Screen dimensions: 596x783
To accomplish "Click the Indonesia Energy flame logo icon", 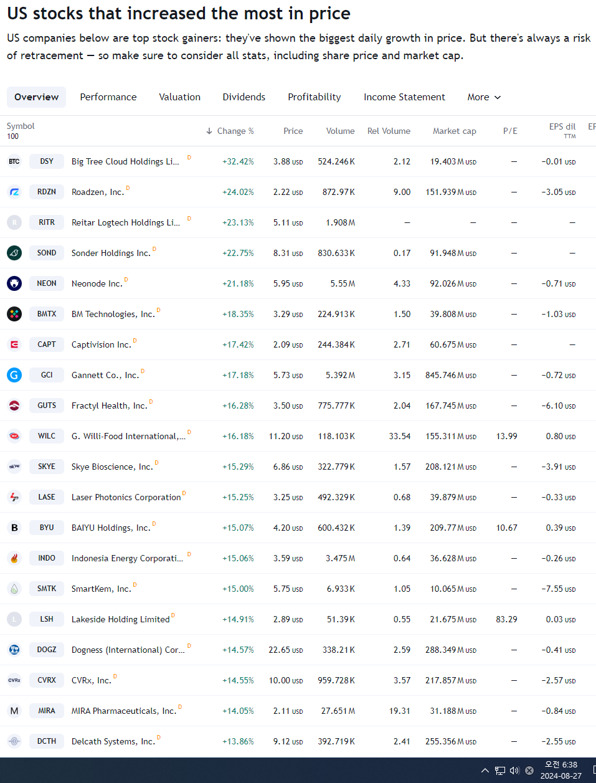I will pyautogui.click(x=14, y=558).
